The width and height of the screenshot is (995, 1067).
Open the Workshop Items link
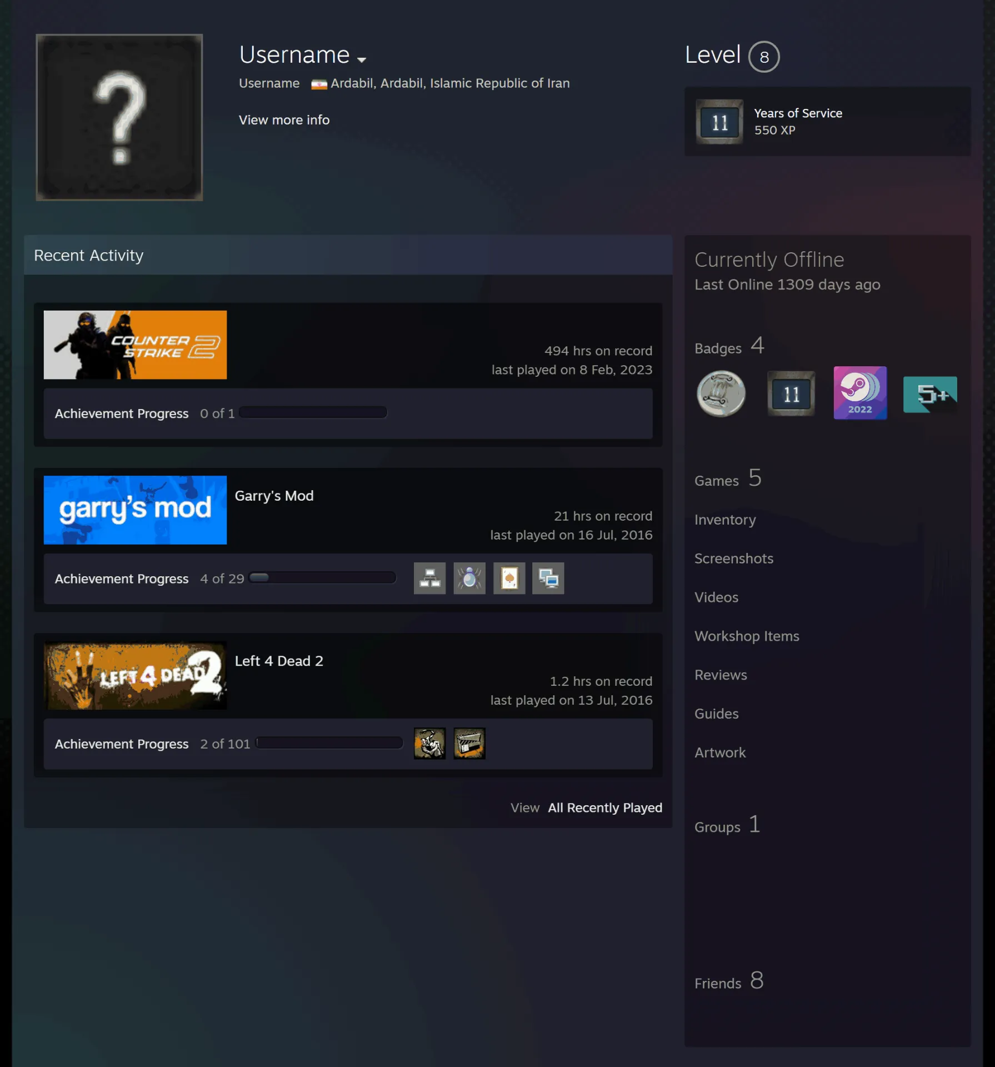747,636
